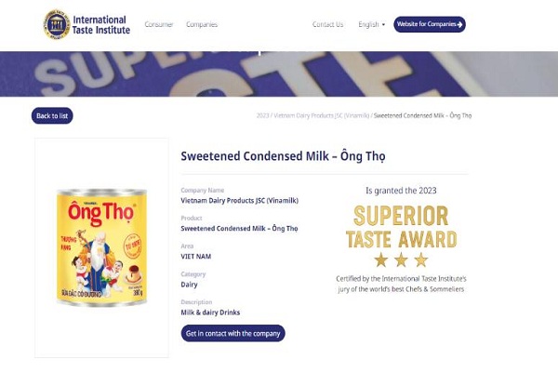The image size is (558, 372).
Task: Click the Sweetened Condensed Milk page heading
Action: [x=283, y=156]
